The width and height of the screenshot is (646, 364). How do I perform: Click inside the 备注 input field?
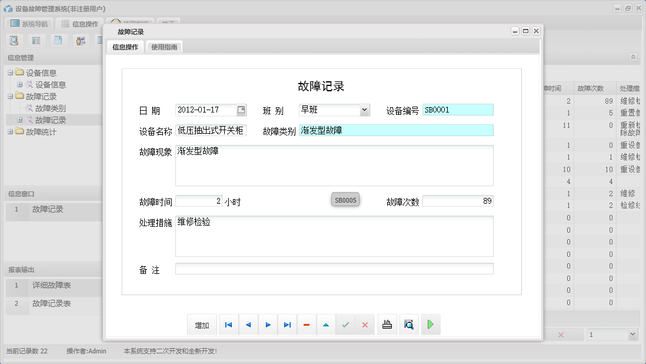click(335, 269)
